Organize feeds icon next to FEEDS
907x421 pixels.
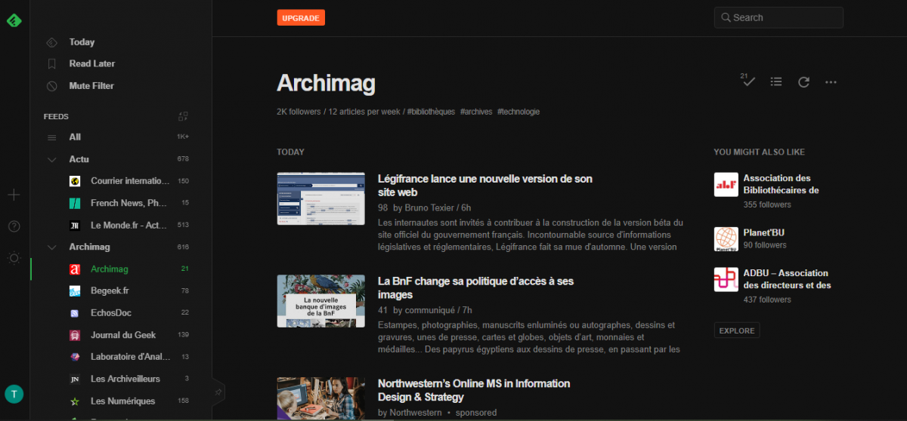tap(183, 116)
